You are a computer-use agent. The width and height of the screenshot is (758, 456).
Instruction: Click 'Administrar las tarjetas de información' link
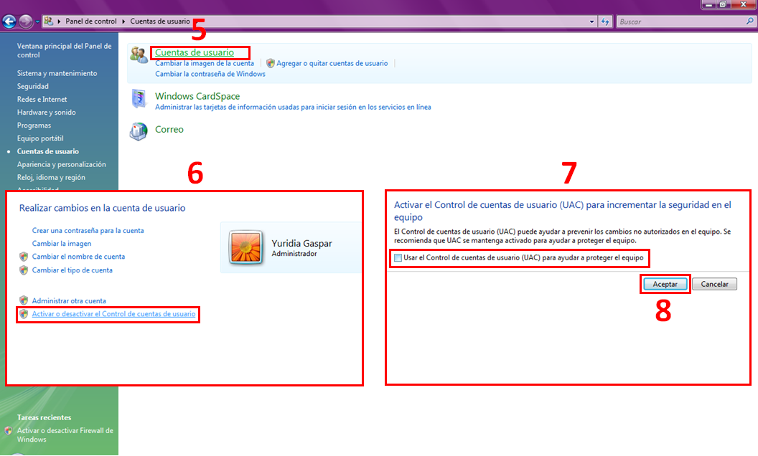[293, 108]
